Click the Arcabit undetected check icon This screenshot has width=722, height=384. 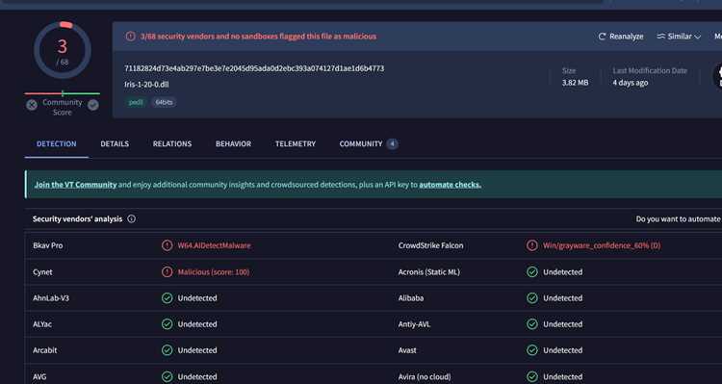(x=168, y=350)
